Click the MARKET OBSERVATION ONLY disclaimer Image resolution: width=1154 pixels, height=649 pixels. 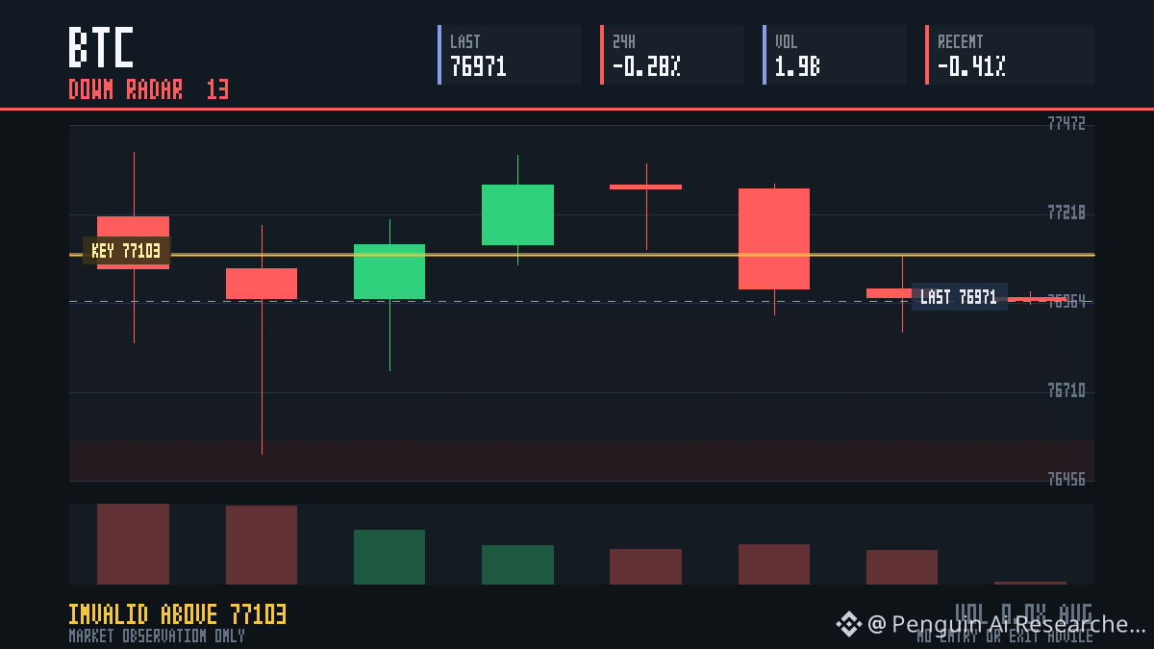coord(157,636)
